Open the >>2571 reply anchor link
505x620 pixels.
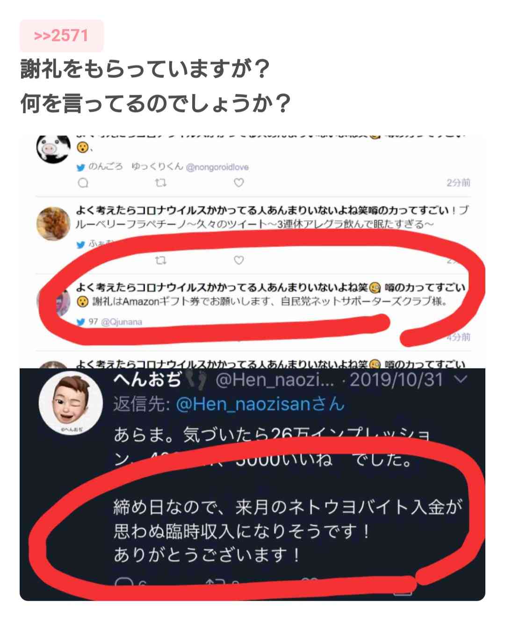coord(61,36)
